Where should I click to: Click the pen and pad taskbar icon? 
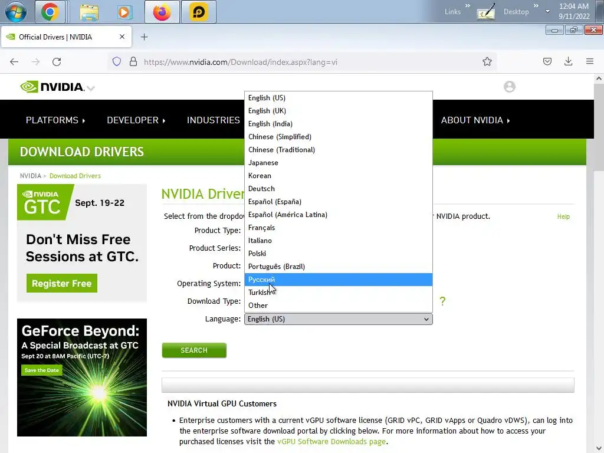click(486, 12)
